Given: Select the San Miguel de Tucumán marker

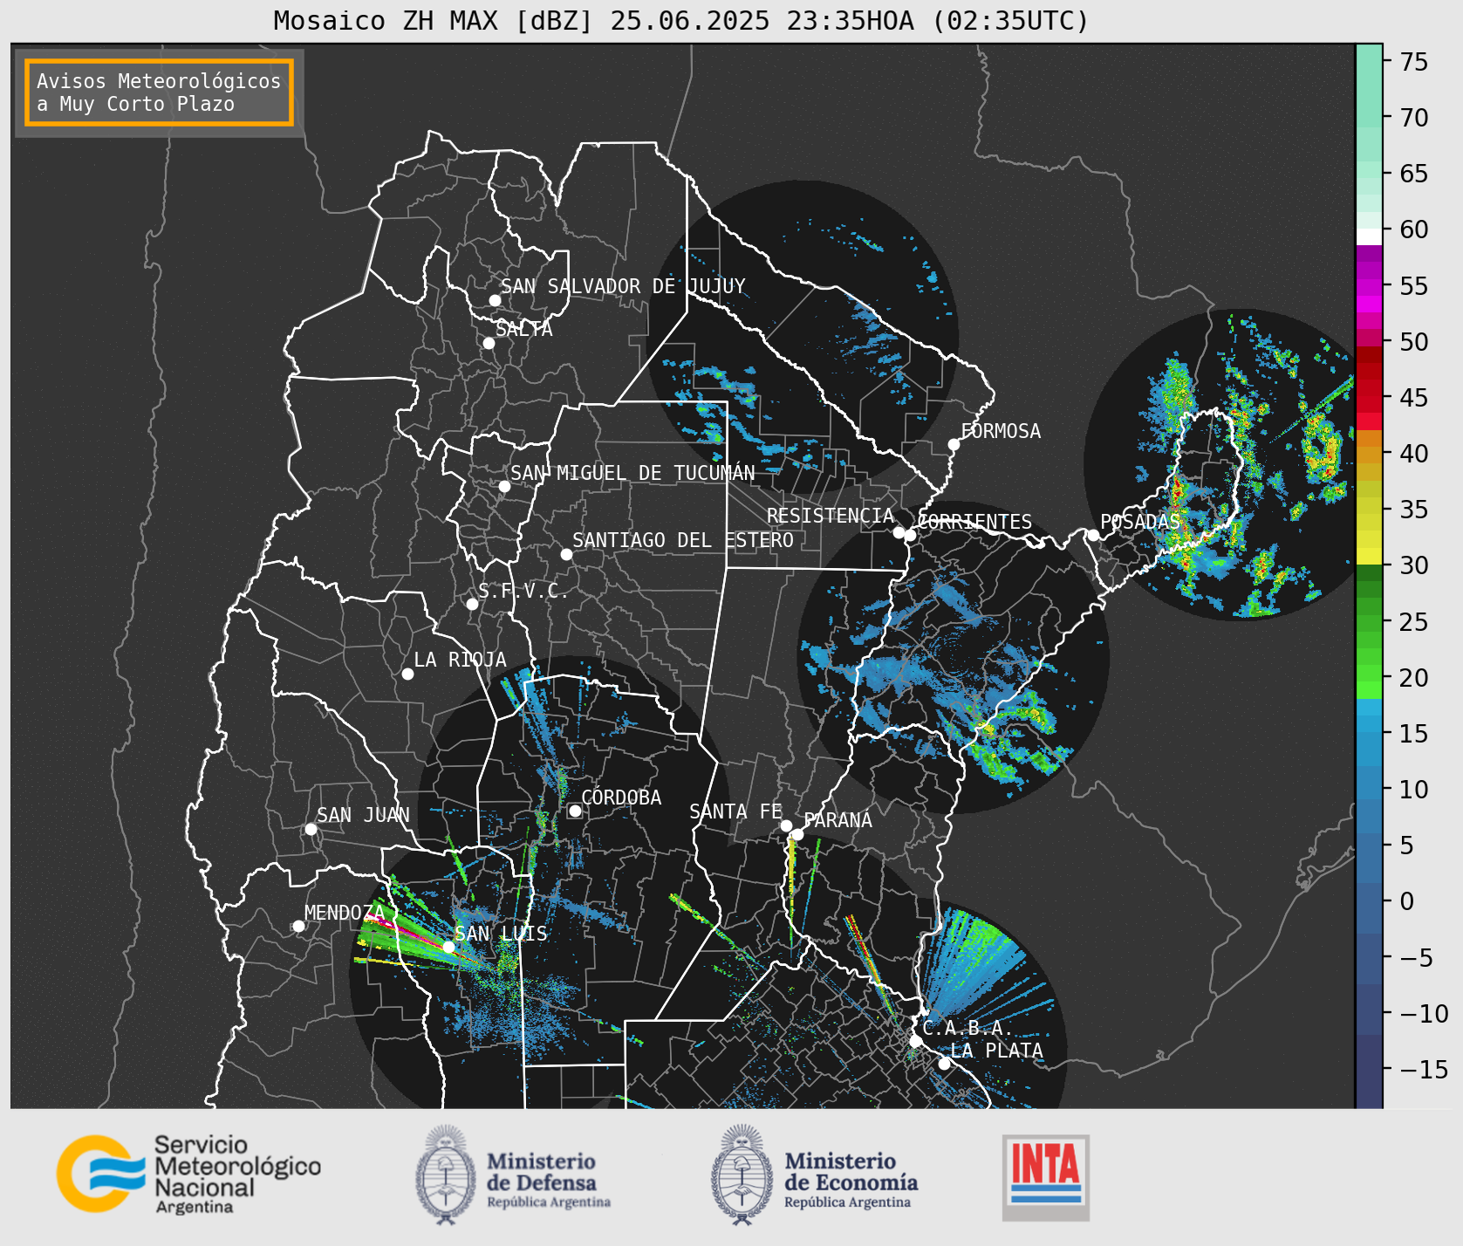Looking at the screenshot, I should 504,486.
